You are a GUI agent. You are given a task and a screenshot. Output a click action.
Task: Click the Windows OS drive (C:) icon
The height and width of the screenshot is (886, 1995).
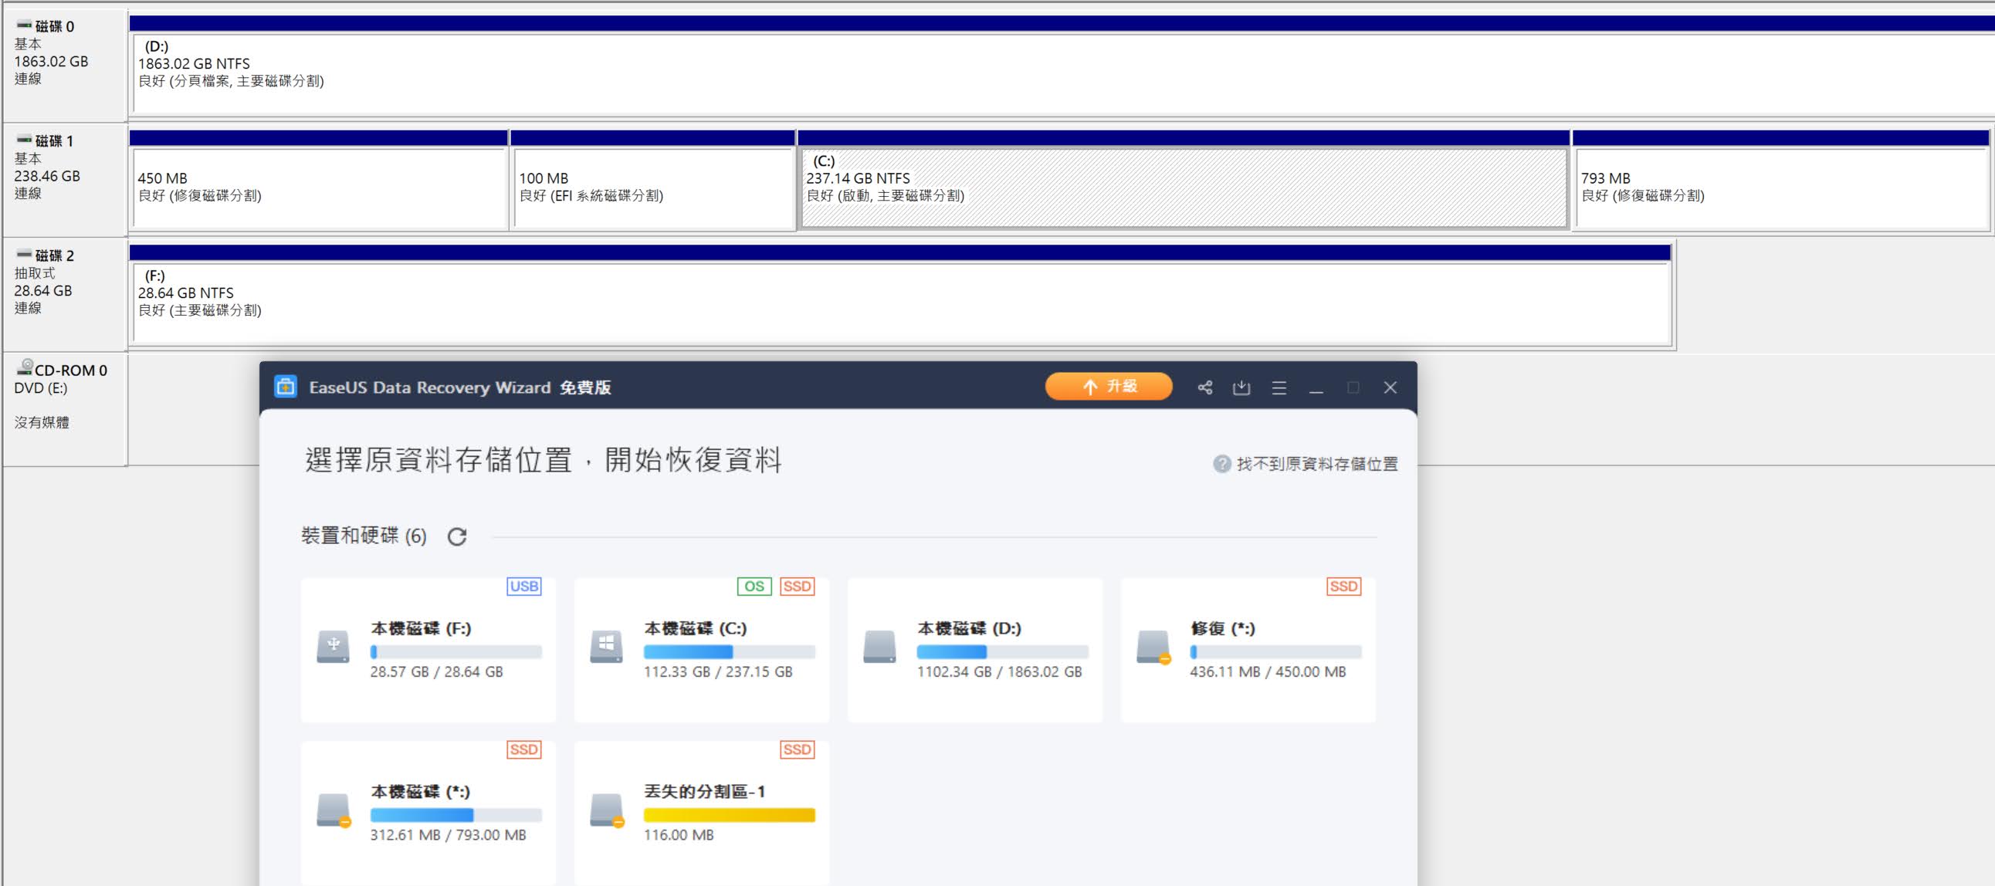point(605,646)
